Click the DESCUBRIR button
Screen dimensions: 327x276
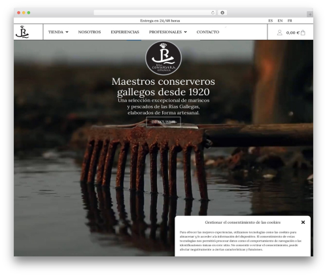[163, 122]
